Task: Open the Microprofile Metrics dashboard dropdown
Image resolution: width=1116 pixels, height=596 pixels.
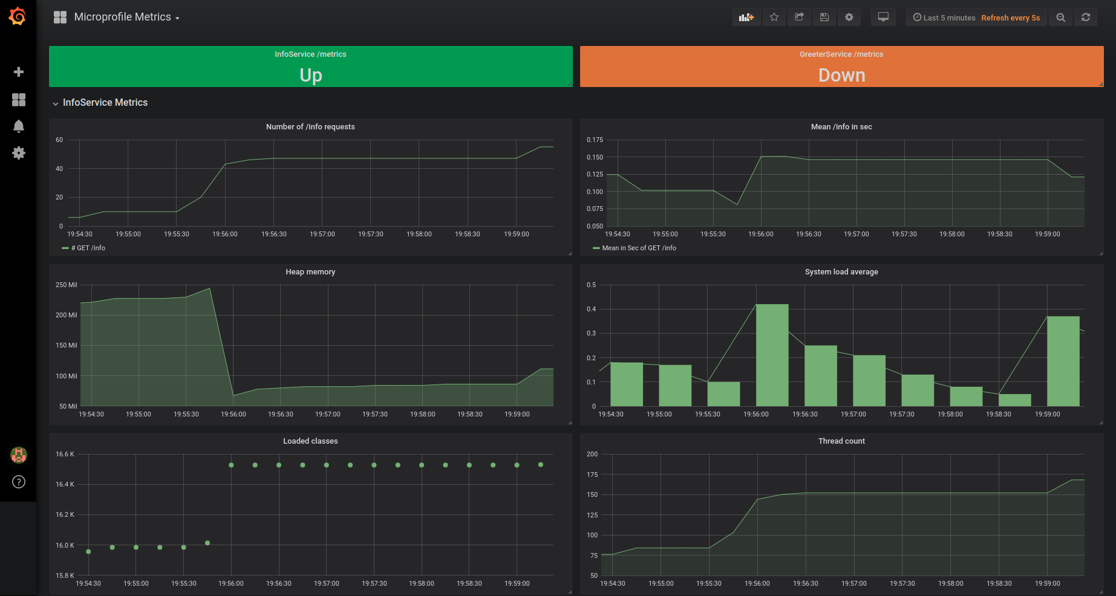Action: pyautogui.click(x=126, y=17)
